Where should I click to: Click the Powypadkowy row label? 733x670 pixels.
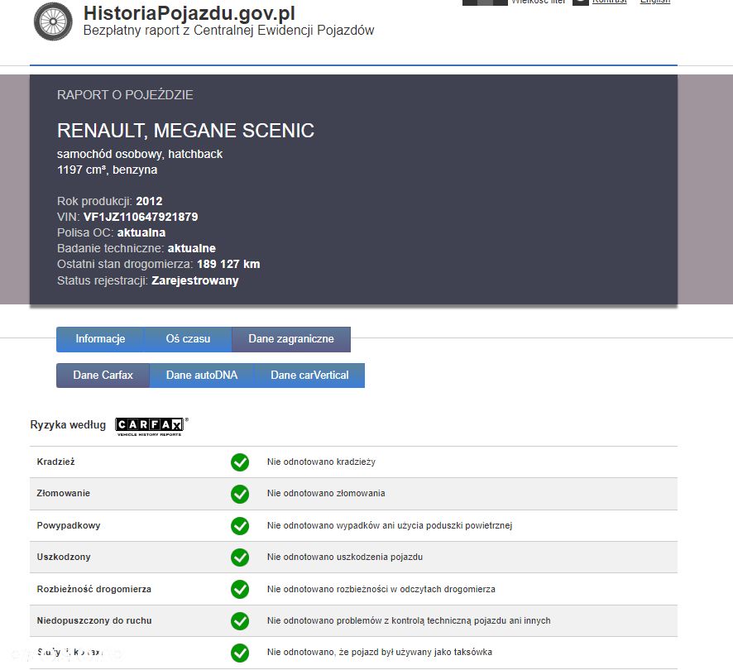[x=68, y=525]
